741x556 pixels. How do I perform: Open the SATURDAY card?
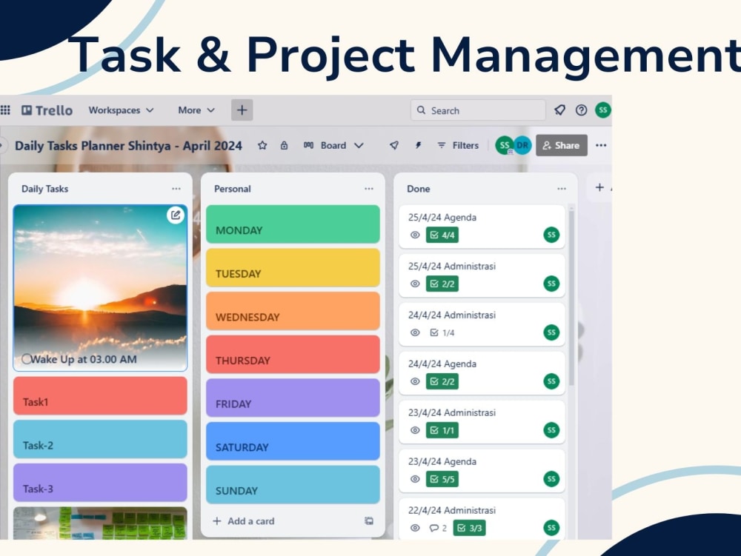[x=293, y=441]
